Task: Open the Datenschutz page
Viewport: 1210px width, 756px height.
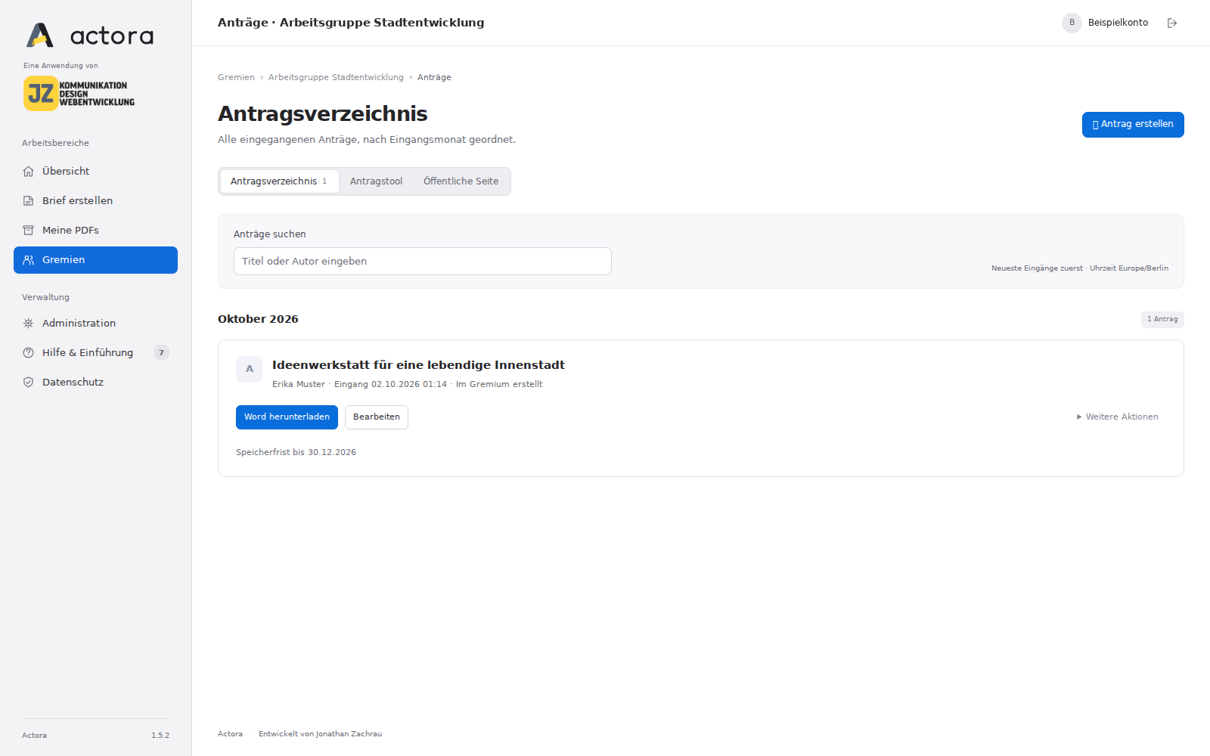Action: click(95, 383)
